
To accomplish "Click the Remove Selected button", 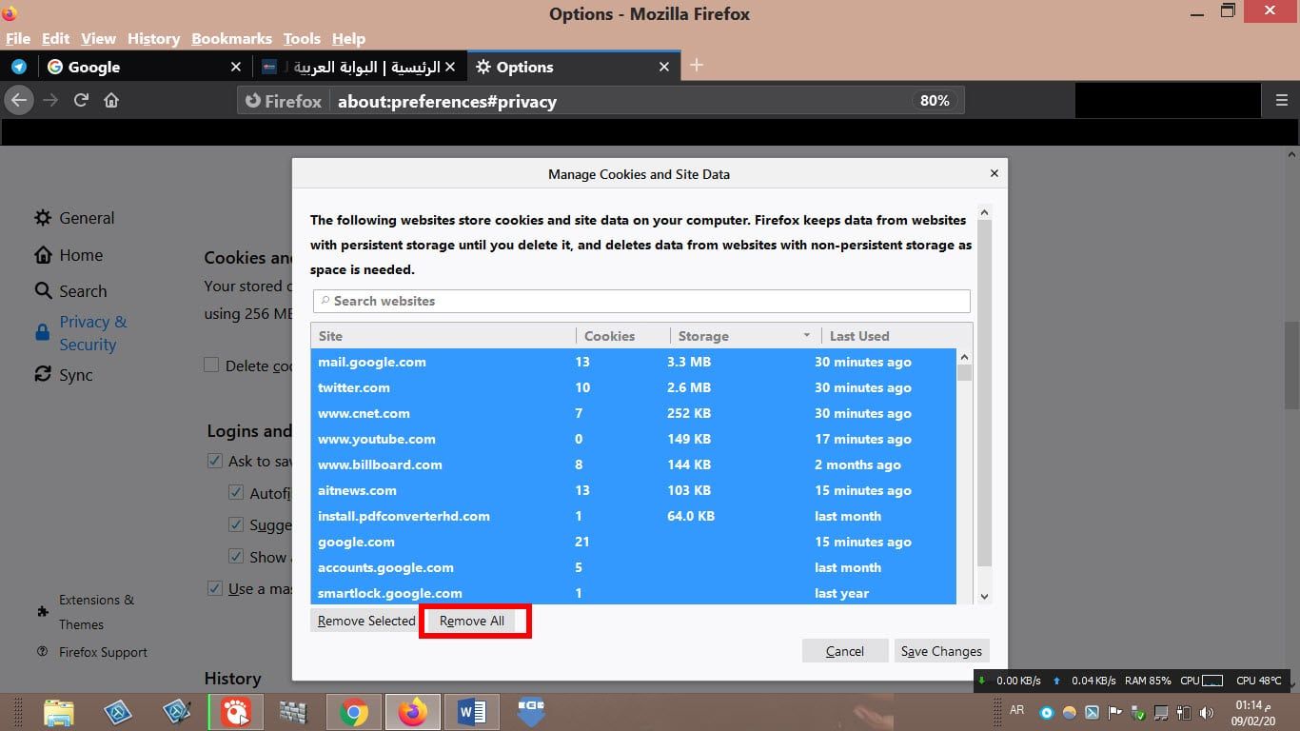I will 366,621.
